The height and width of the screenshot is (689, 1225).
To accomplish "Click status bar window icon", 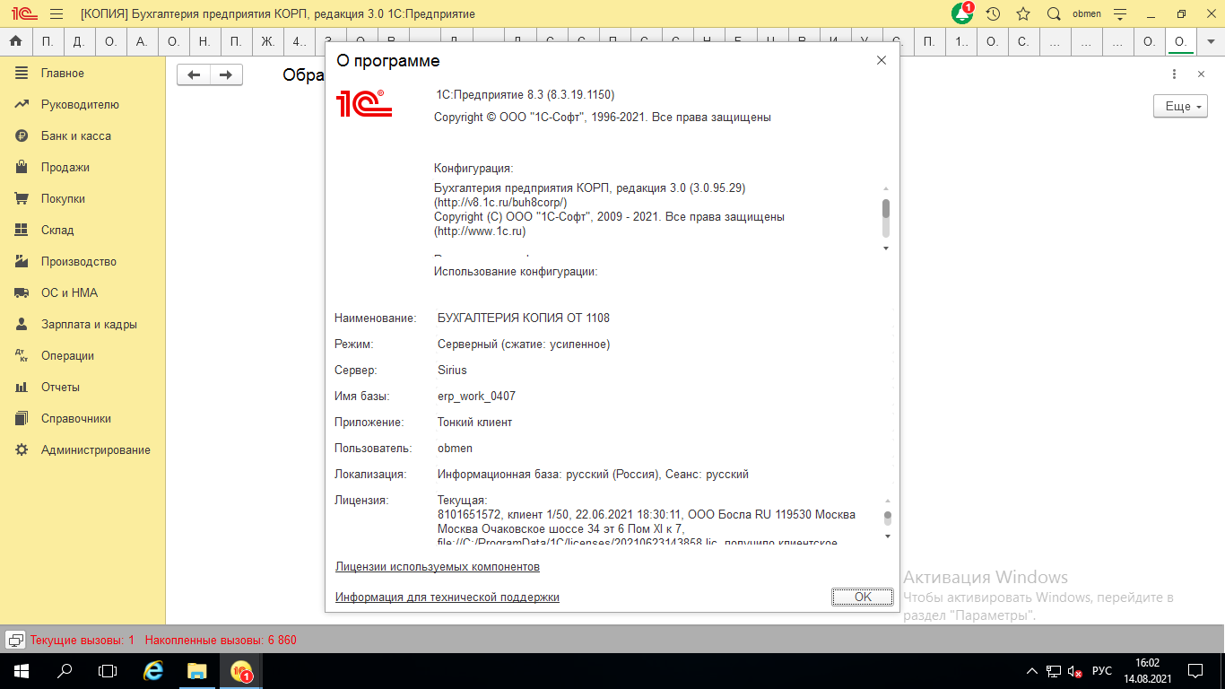I will [15, 641].
